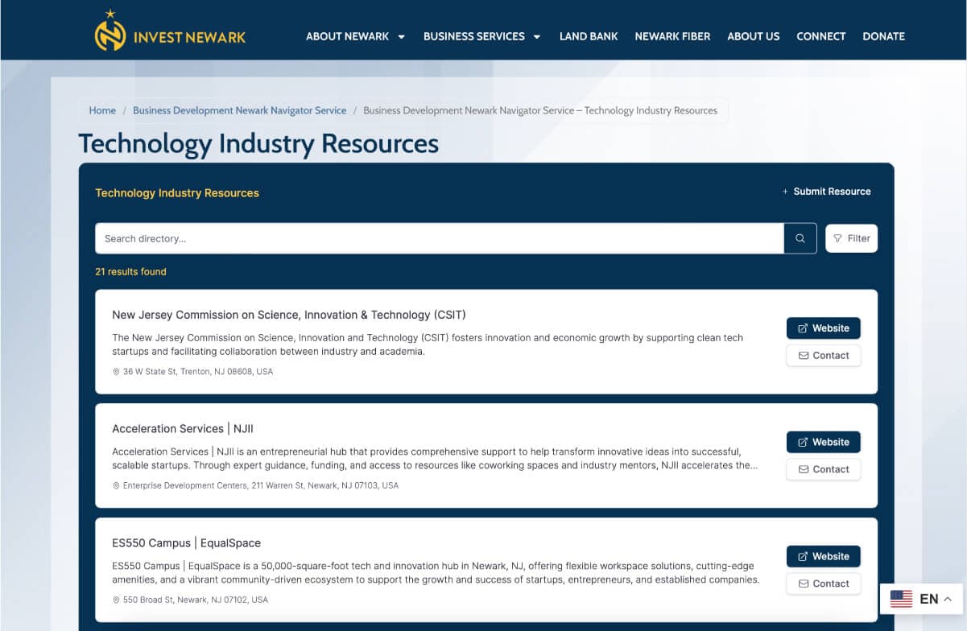
Task: Open the EN language selector chevron
Action: tap(948, 599)
